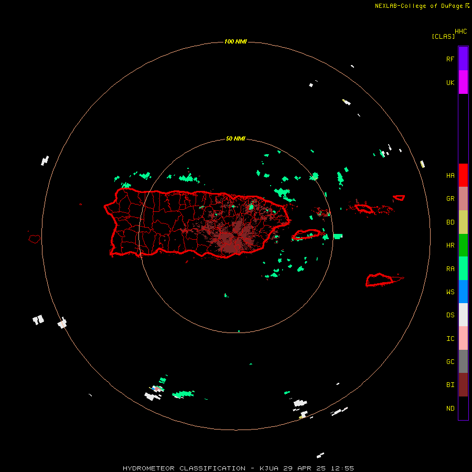Click the RA light green swatch

(x=463, y=269)
